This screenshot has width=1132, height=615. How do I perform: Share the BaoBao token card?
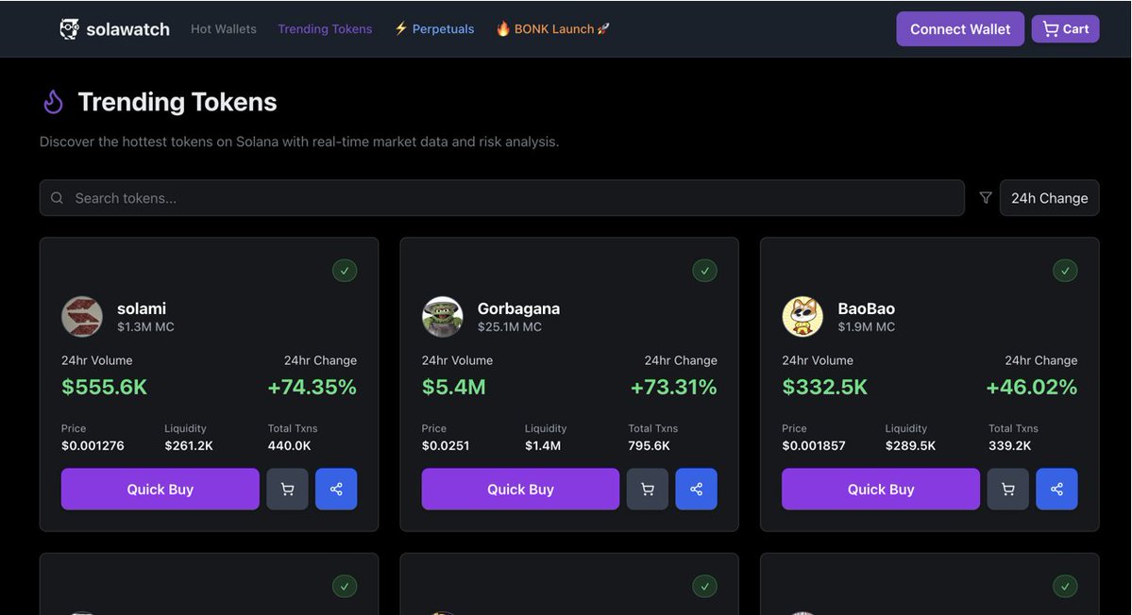(x=1056, y=489)
